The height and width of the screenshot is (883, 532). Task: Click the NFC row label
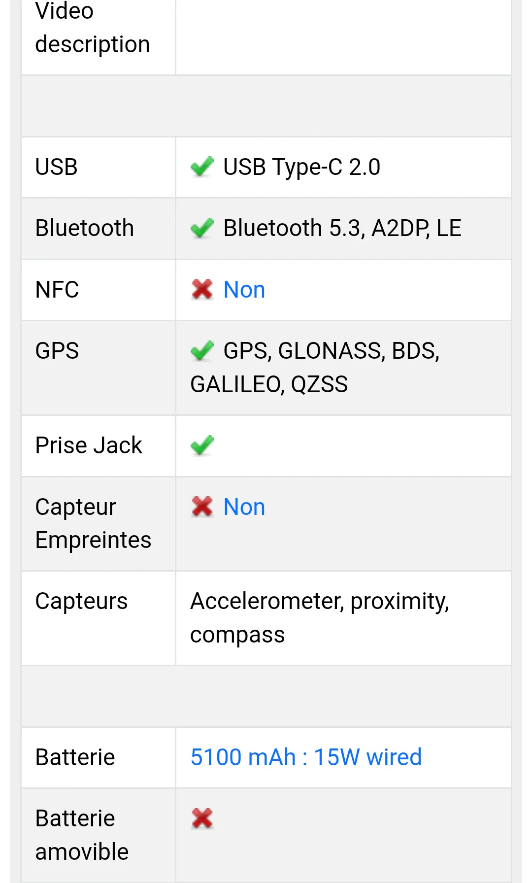pyautogui.click(x=57, y=290)
